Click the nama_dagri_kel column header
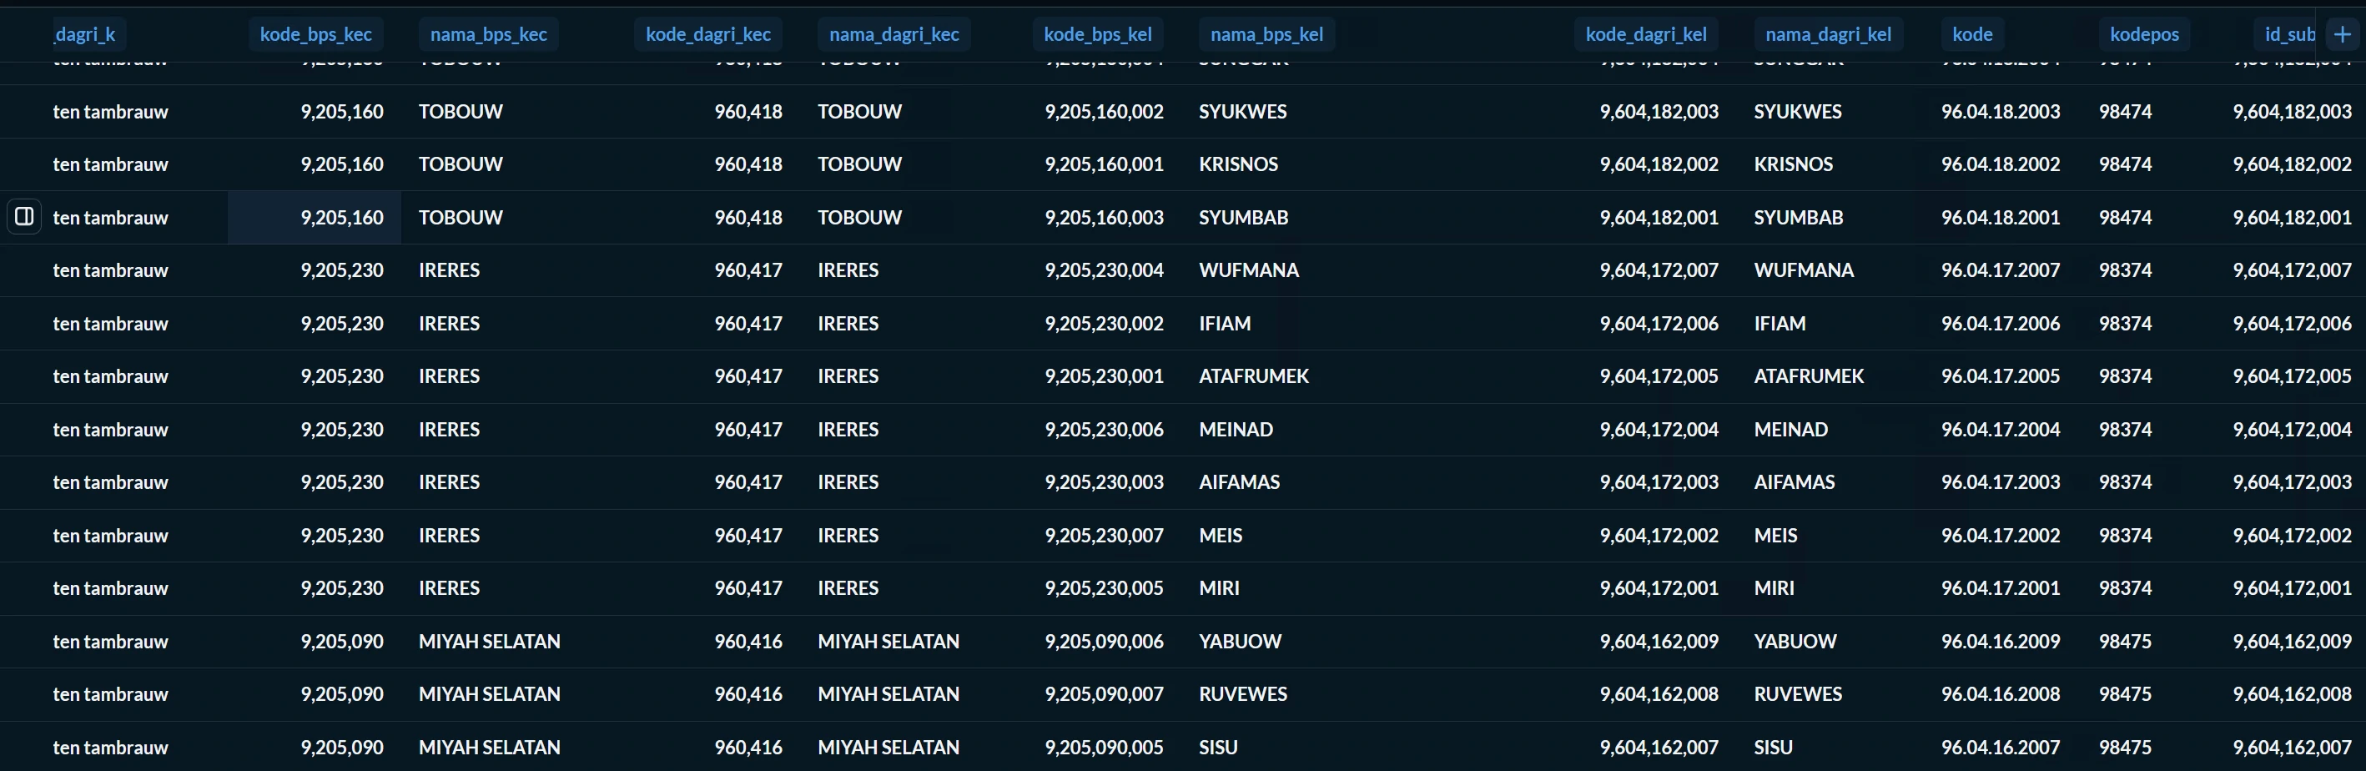Screen dimensions: 2366x771 (1828, 34)
